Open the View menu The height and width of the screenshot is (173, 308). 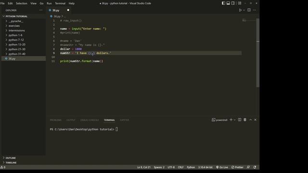point(33,3)
